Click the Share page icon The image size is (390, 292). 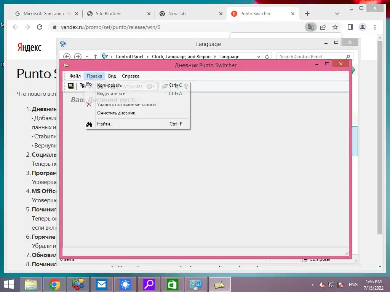[x=323, y=27]
